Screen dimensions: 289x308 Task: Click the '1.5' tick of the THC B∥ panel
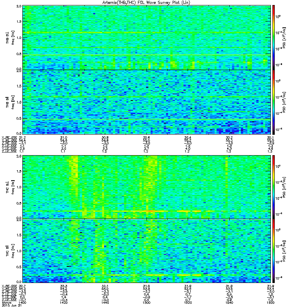click(19, 235)
